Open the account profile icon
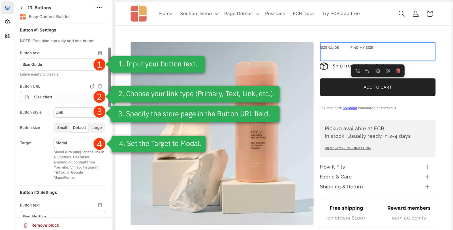453x230 pixels. click(x=415, y=14)
